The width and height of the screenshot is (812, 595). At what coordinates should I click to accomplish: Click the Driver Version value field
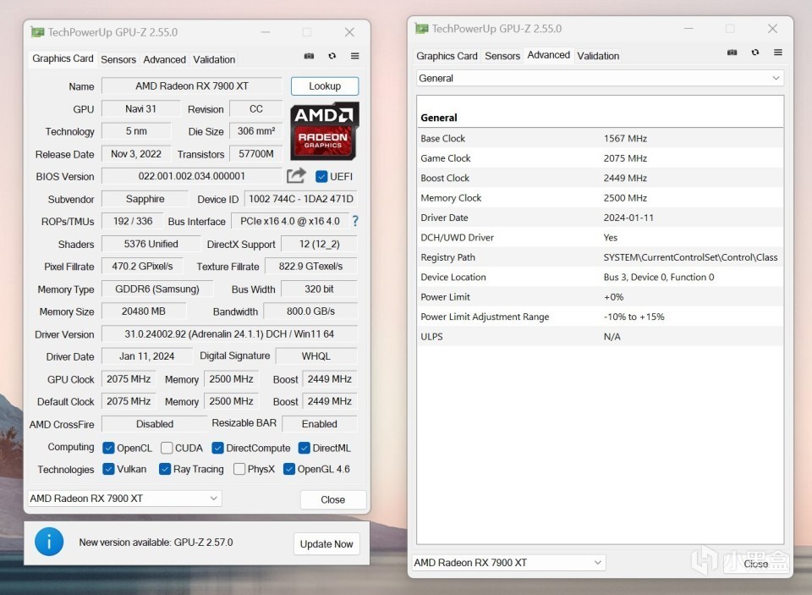(229, 334)
